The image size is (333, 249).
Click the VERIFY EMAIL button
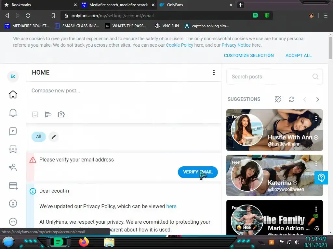[x=198, y=172]
